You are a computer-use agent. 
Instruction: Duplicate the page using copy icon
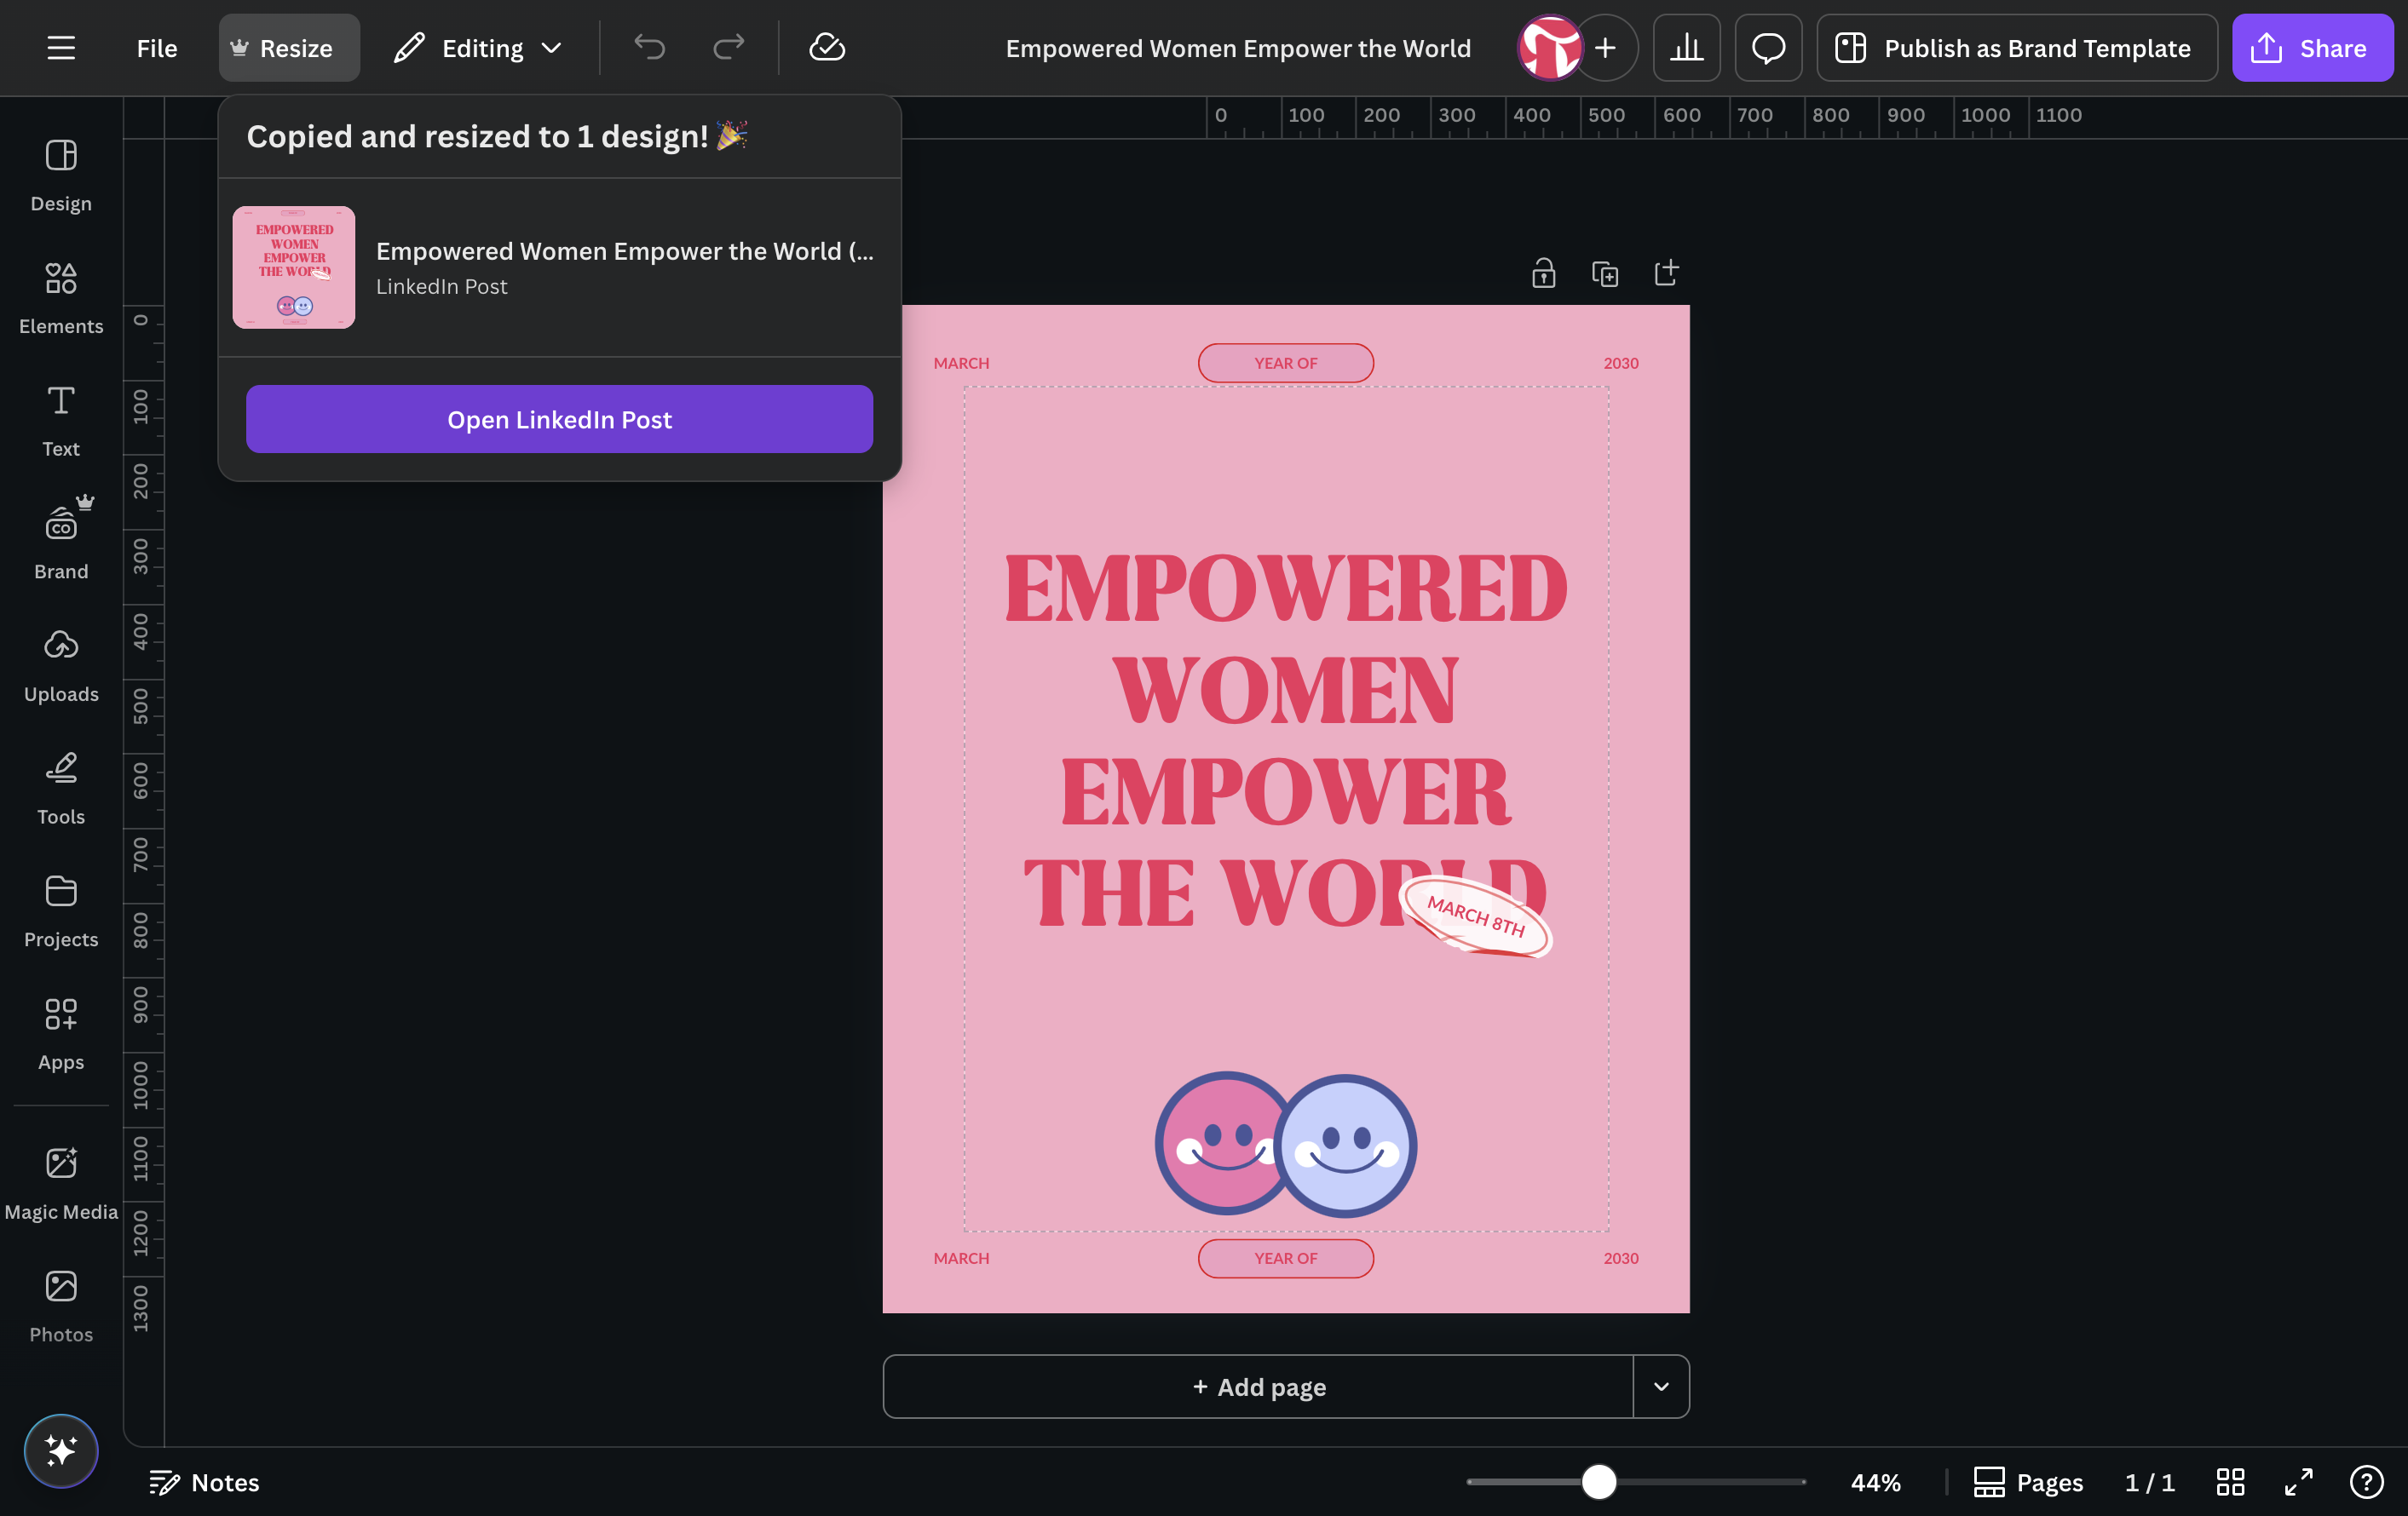click(1605, 273)
